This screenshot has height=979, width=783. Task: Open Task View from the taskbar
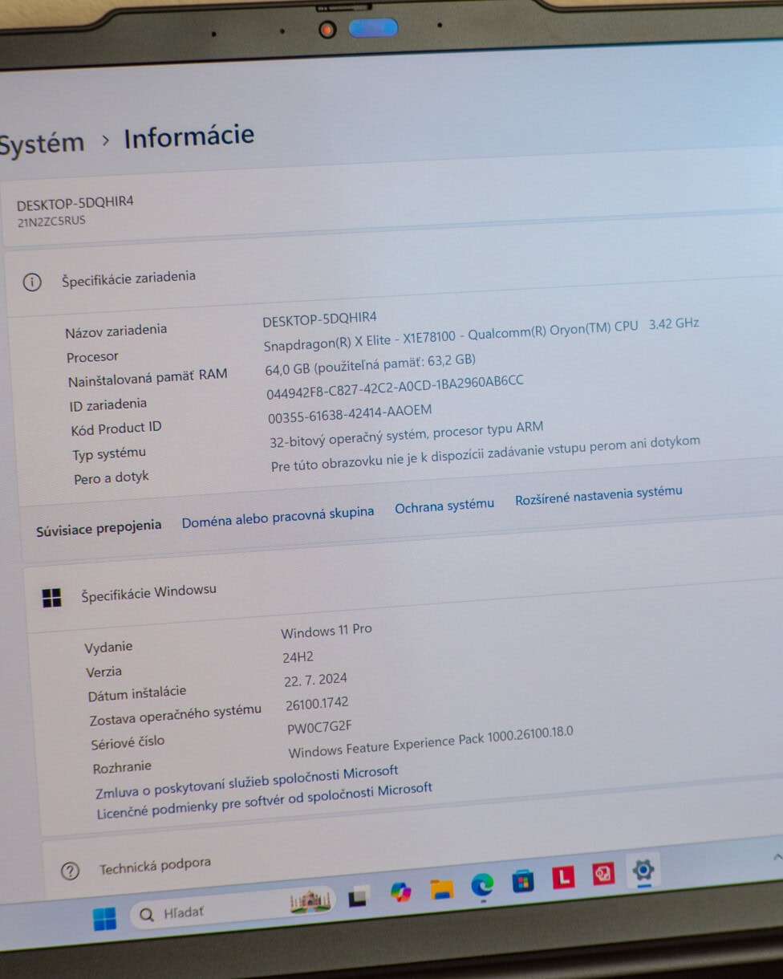358,897
